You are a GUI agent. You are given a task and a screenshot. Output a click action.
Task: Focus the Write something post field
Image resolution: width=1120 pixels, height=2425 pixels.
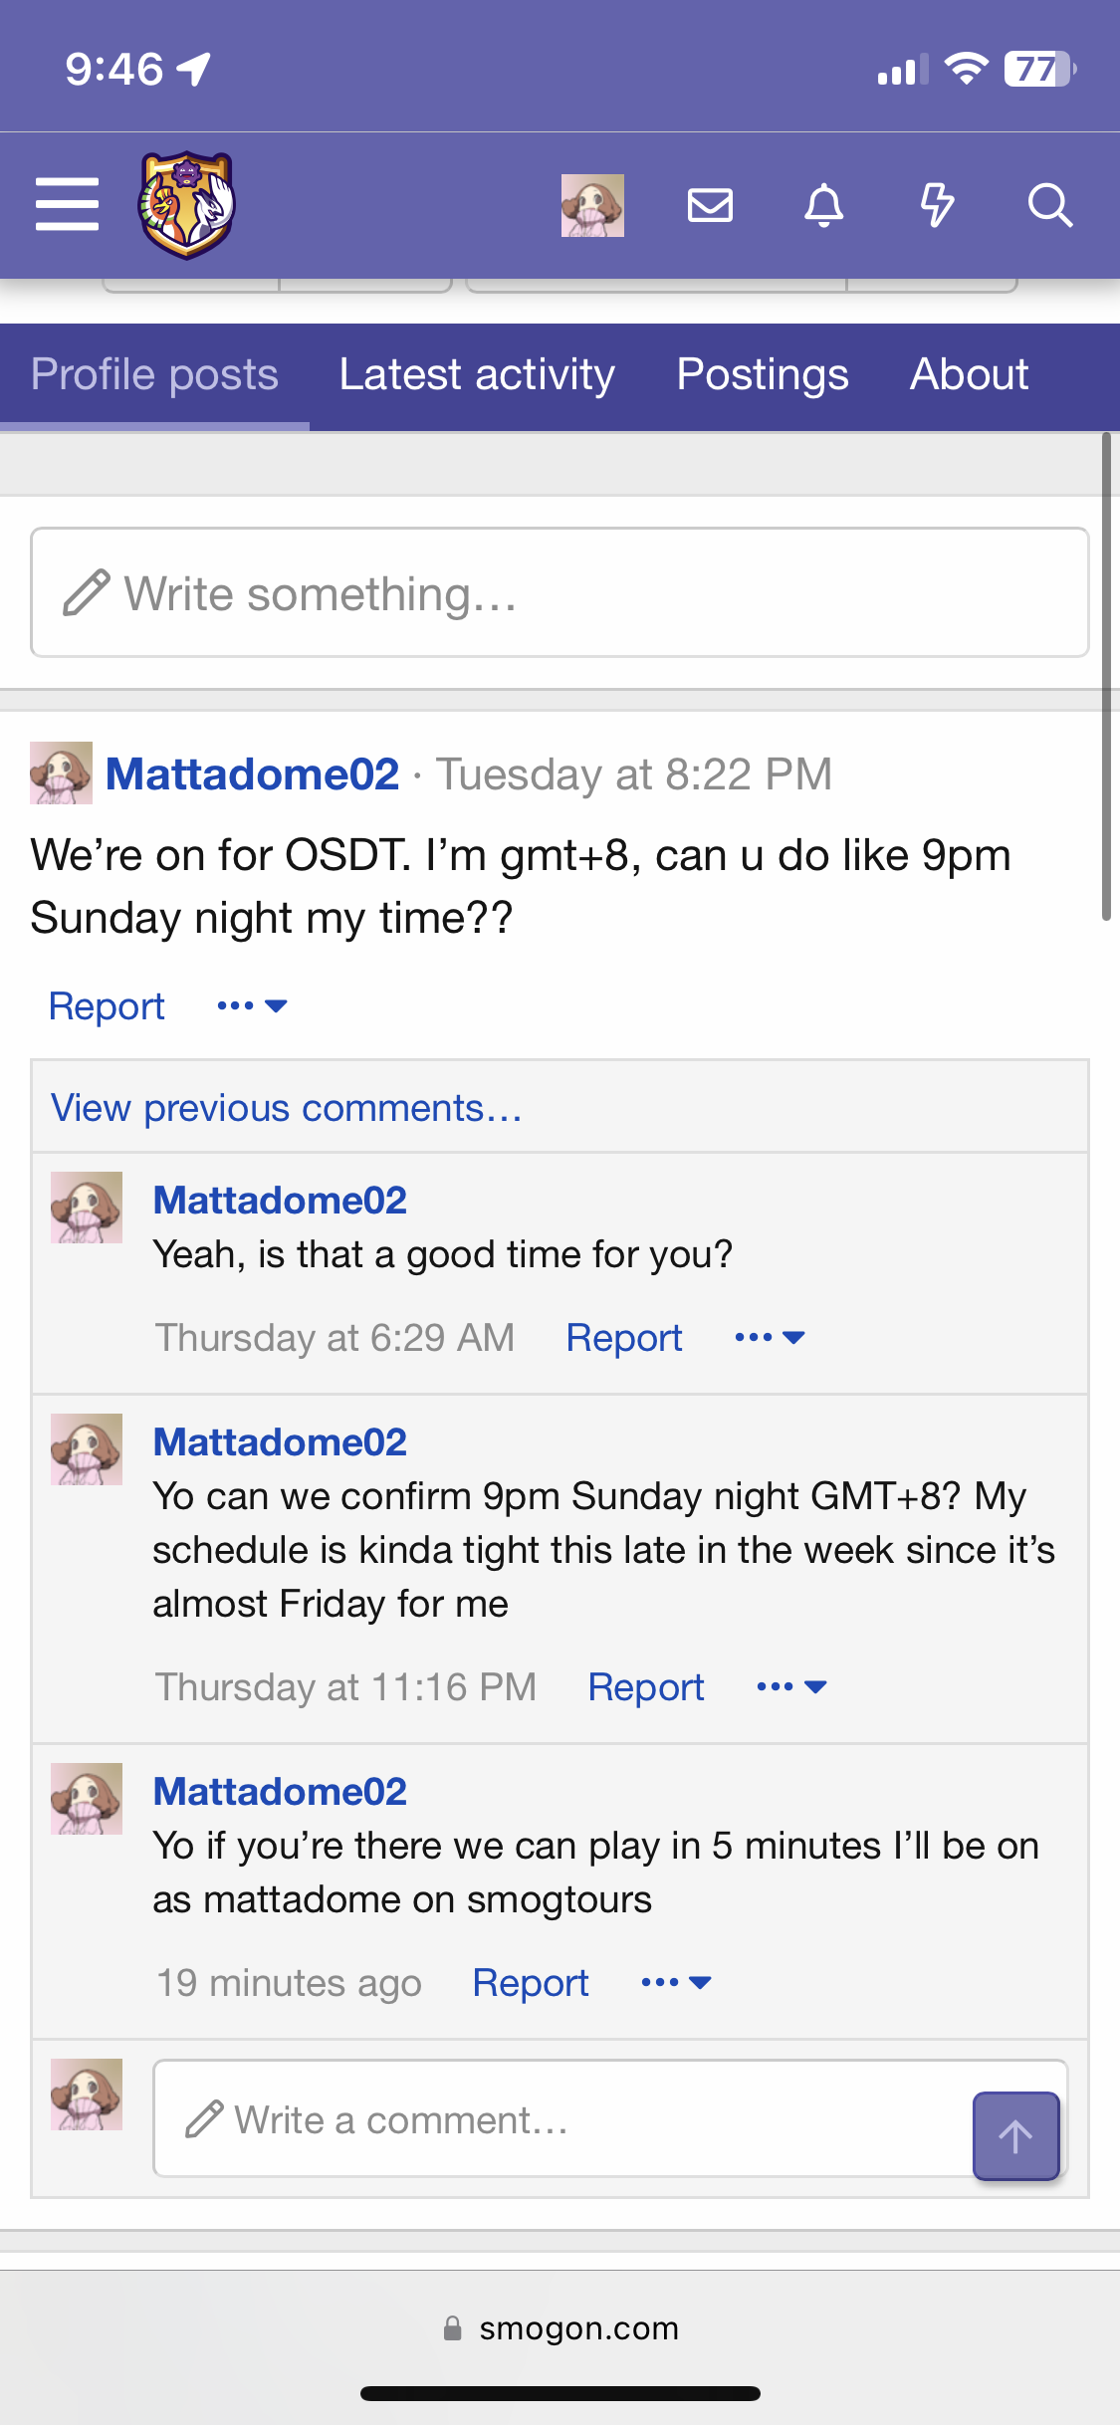[x=560, y=592]
